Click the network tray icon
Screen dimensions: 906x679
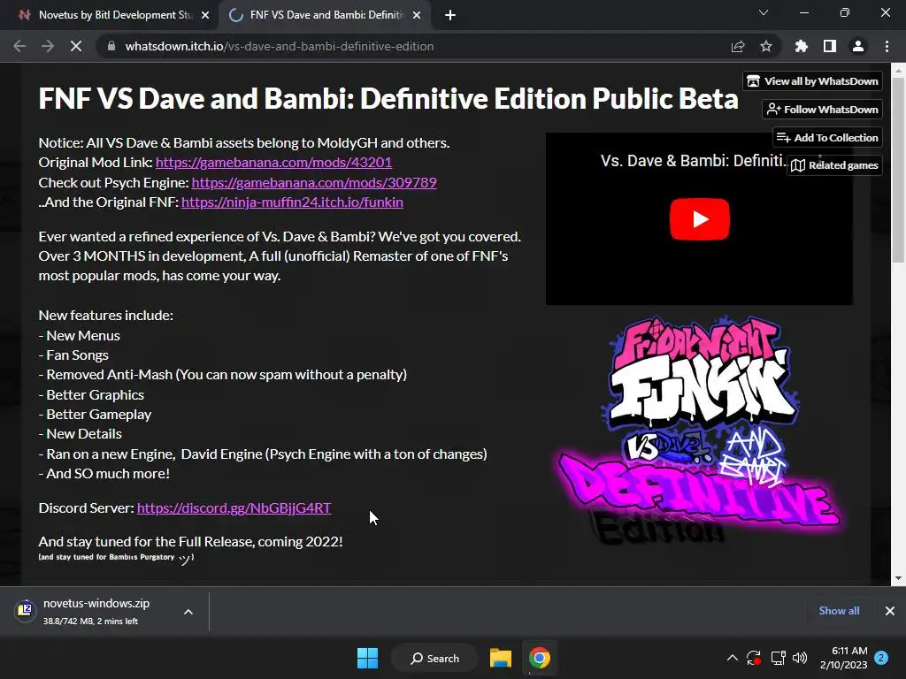[778, 658]
